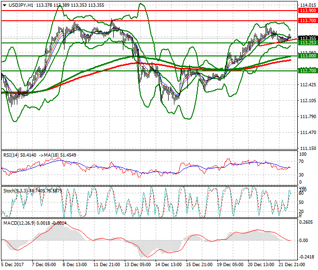Select the green 113.000 level label
The width and height of the screenshot is (318, 270).
[307, 56]
